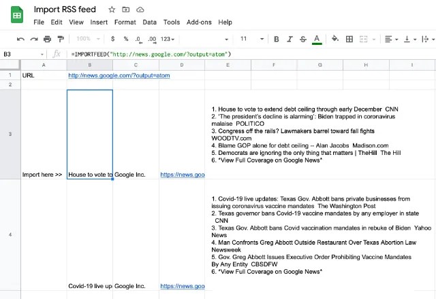Open fill color picker
Screen dimensions: 436x299
(x=335, y=39)
